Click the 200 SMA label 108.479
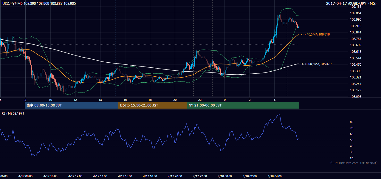Screen dimensions: 381x179 click(x=316, y=64)
